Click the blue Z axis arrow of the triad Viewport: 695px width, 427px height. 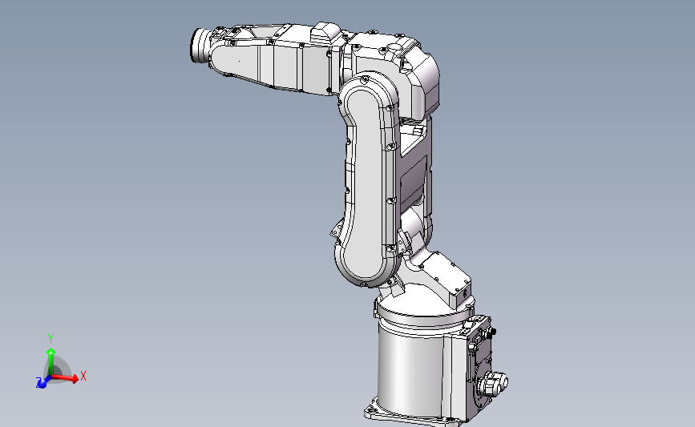[43, 382]
